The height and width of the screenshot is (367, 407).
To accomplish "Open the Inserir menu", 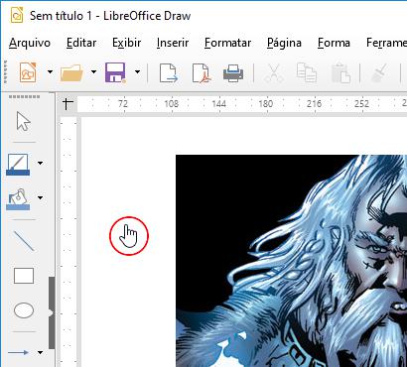I will [173, 43].
